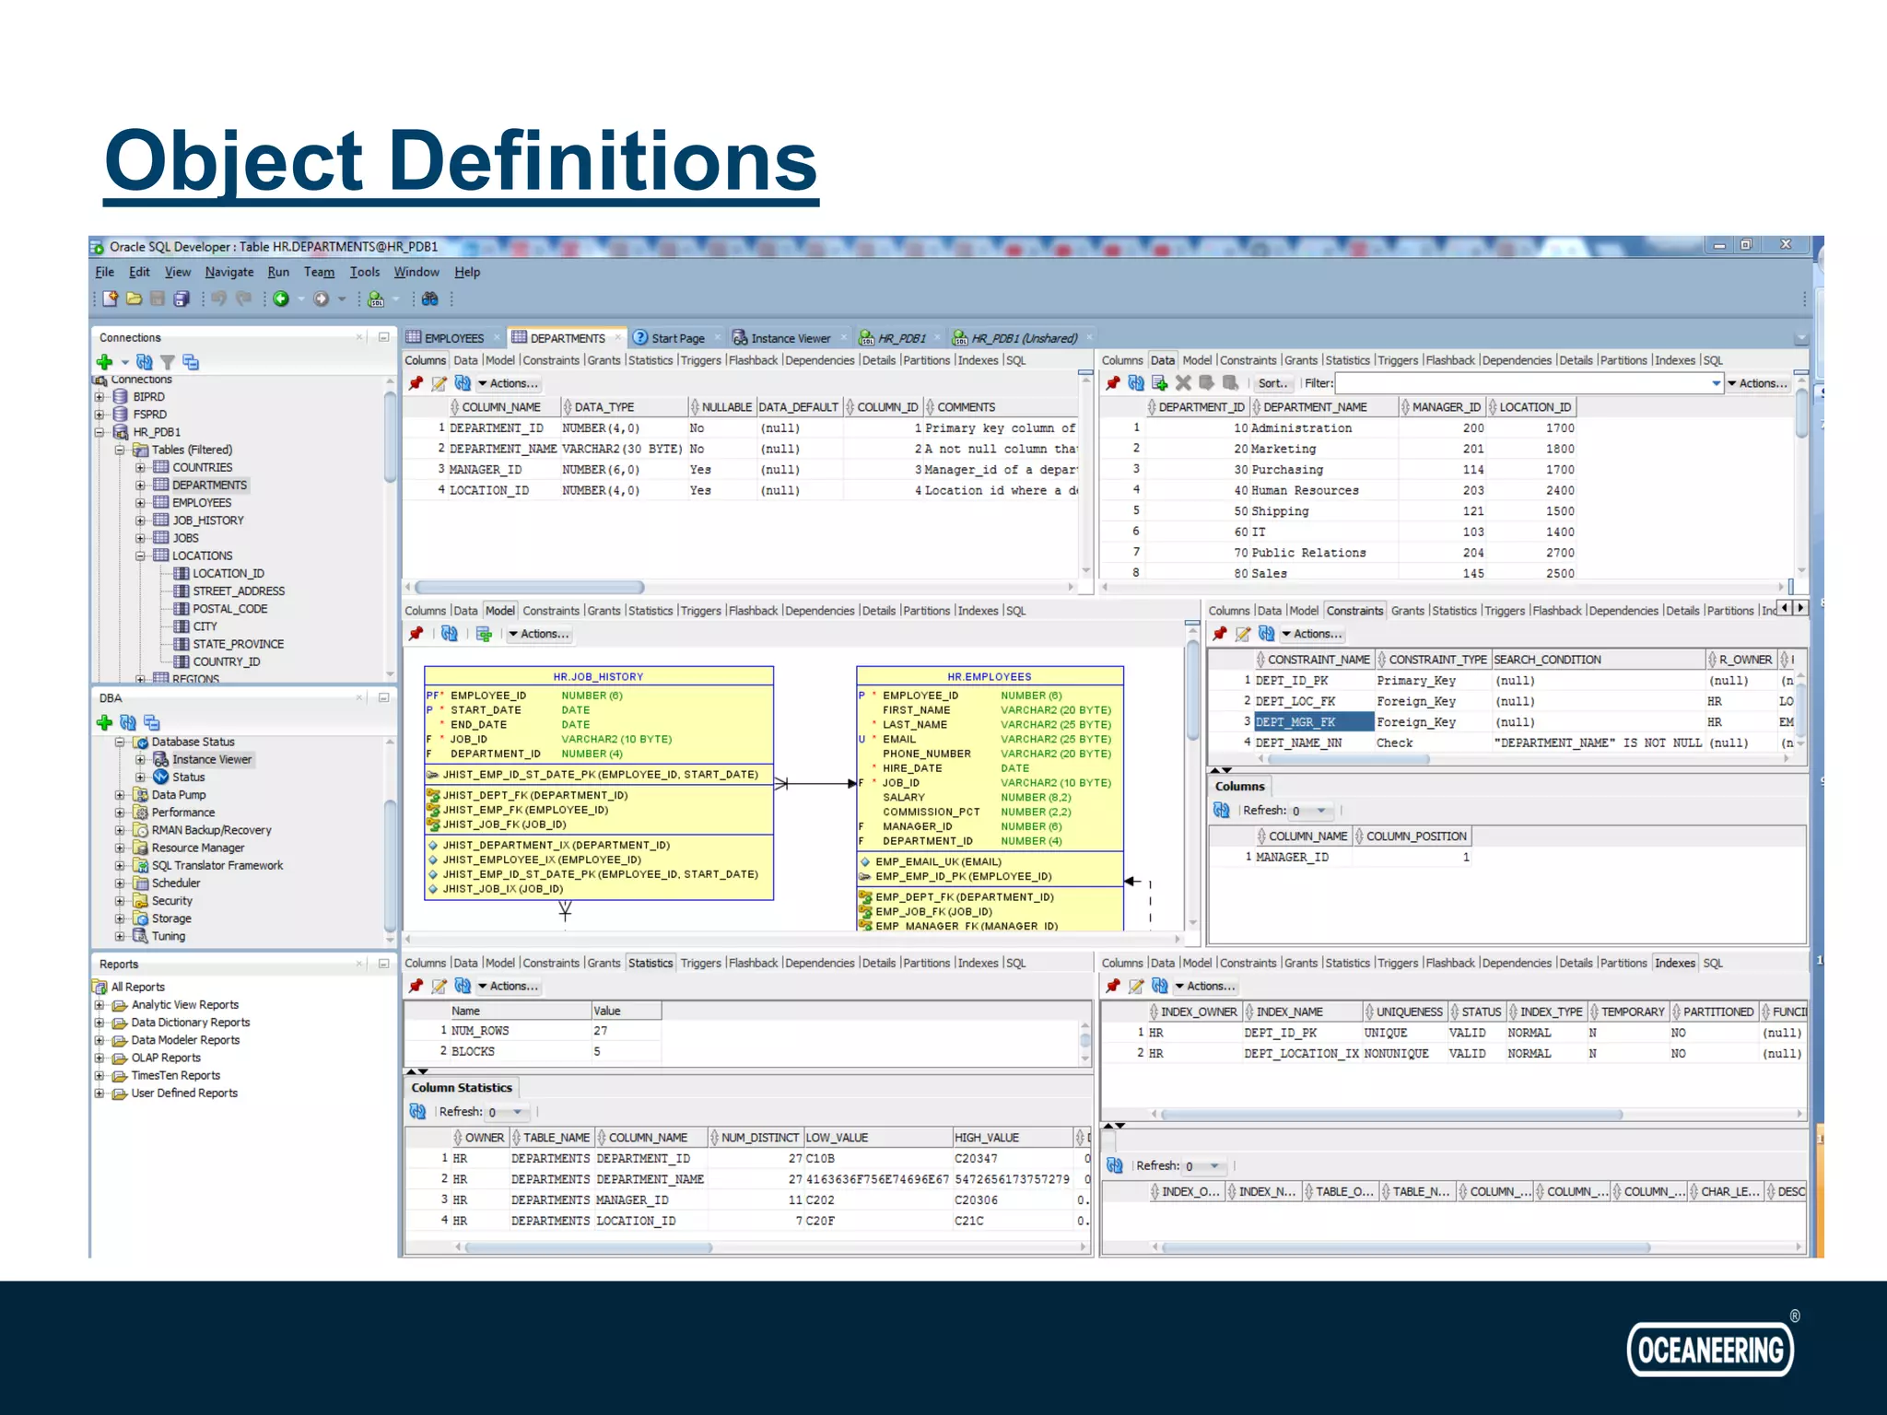Click the edit pencil icon in Indexes pane

pos(1136,986)
